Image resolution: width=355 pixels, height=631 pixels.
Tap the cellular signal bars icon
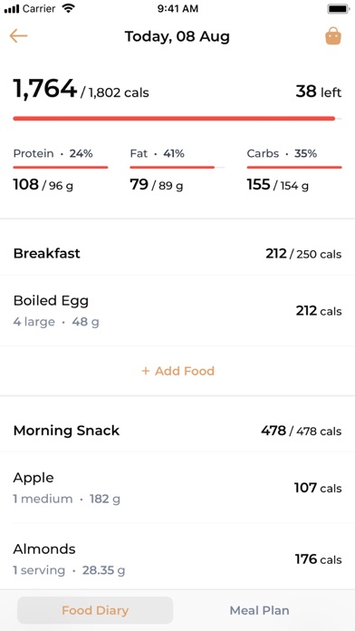click(12, 9)
